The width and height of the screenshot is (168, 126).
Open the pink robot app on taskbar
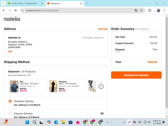point(78,122)
